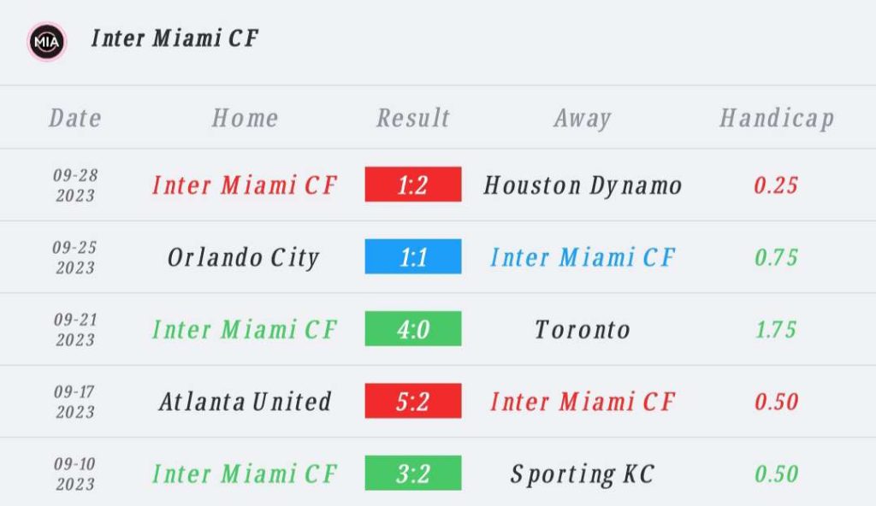Select the 09-28 2023 match date

(x=75, y=185)
